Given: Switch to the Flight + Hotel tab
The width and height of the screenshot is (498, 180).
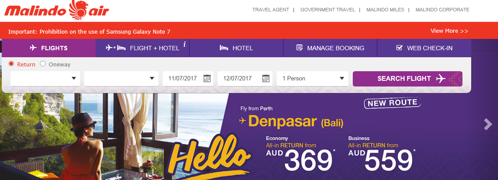Looking at the screenshot, I should pos(142,48).
